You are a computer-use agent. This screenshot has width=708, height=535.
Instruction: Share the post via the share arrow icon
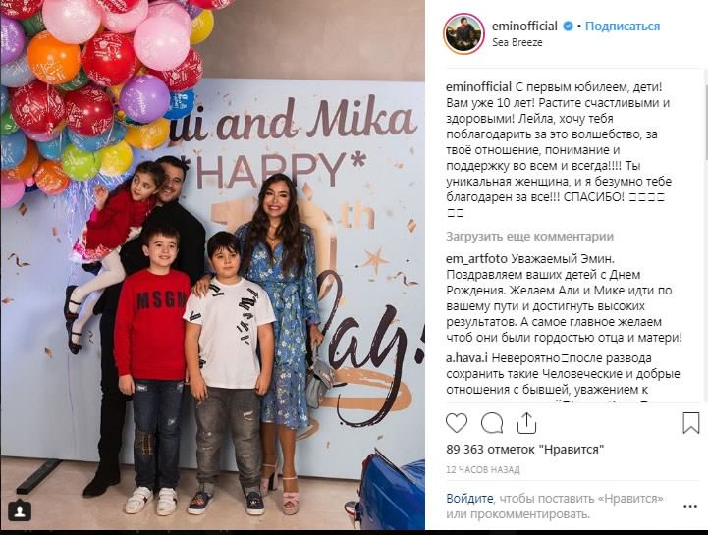(x=526, y=423)
